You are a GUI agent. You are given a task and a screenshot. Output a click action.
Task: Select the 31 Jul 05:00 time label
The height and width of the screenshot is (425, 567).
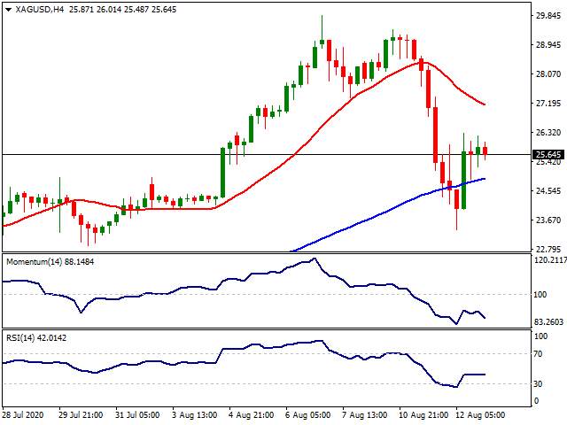coord(137,415)
